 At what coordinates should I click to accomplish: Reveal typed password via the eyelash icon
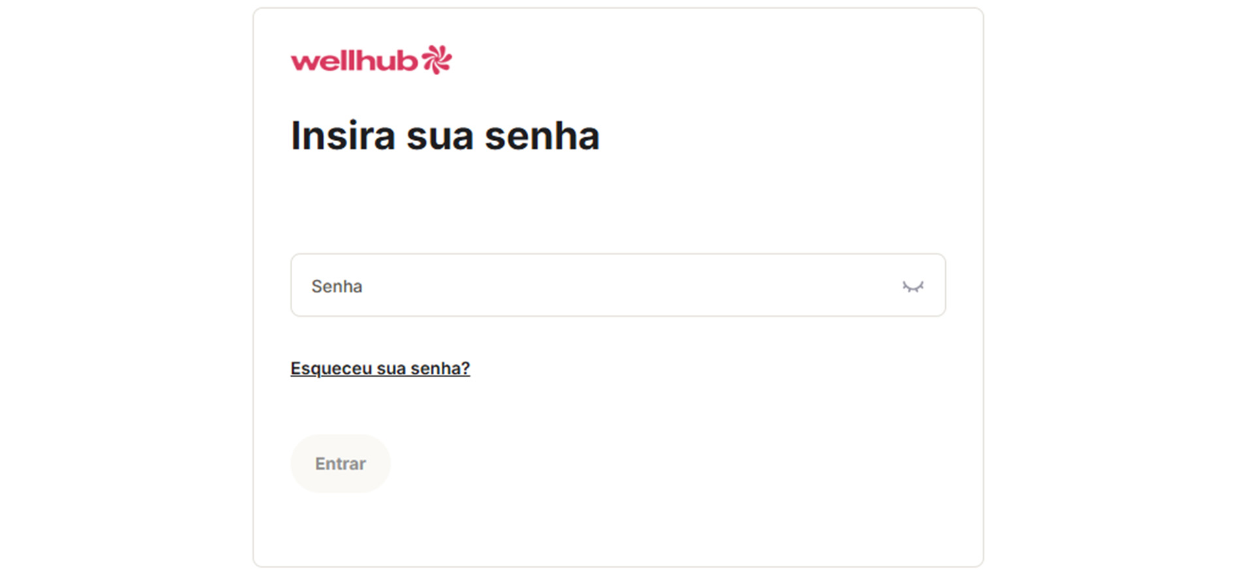tap(912, 286)
